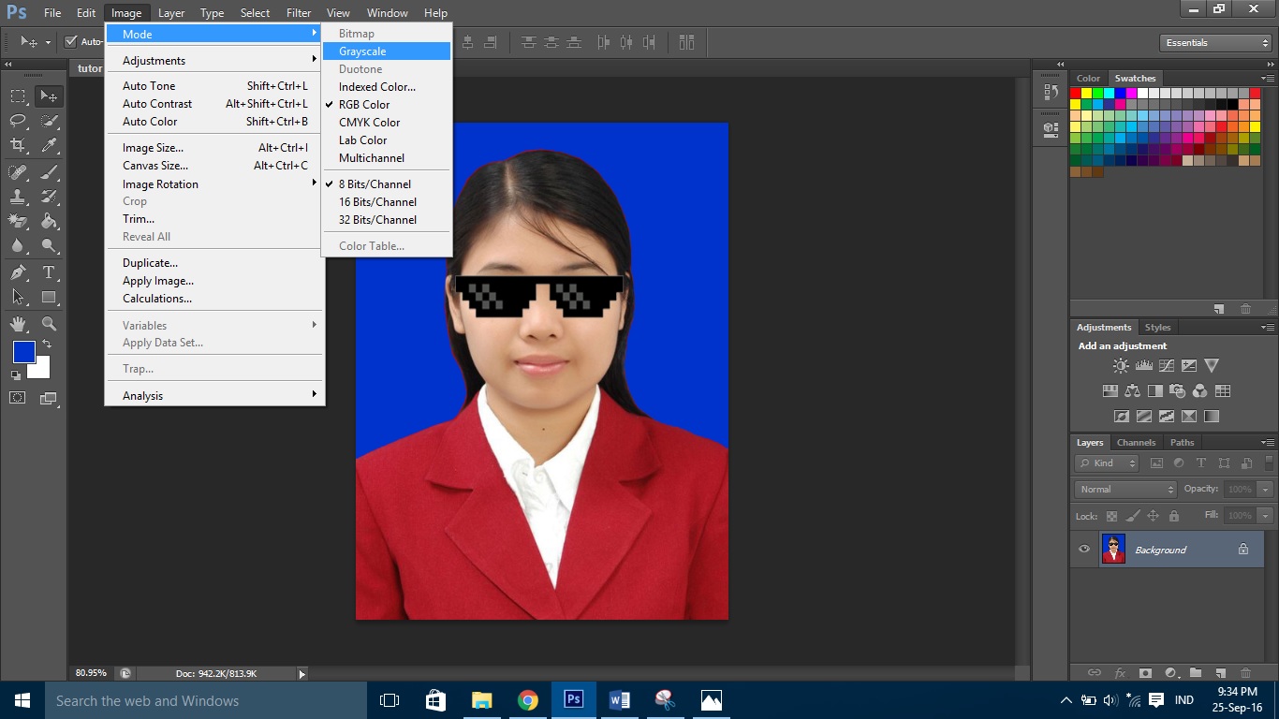
Task: Select the Pen tool
Action: [x=18, y=272]
